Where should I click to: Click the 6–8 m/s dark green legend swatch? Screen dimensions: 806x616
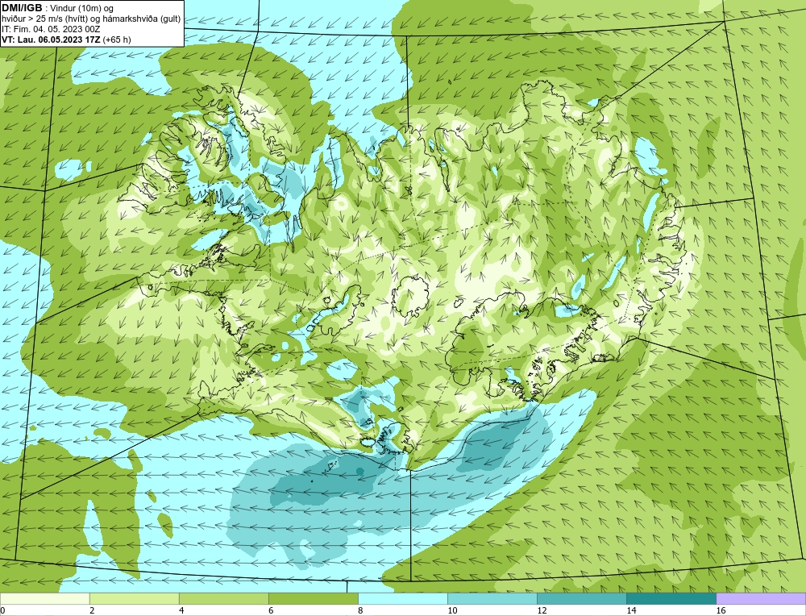tap(313, 598)
